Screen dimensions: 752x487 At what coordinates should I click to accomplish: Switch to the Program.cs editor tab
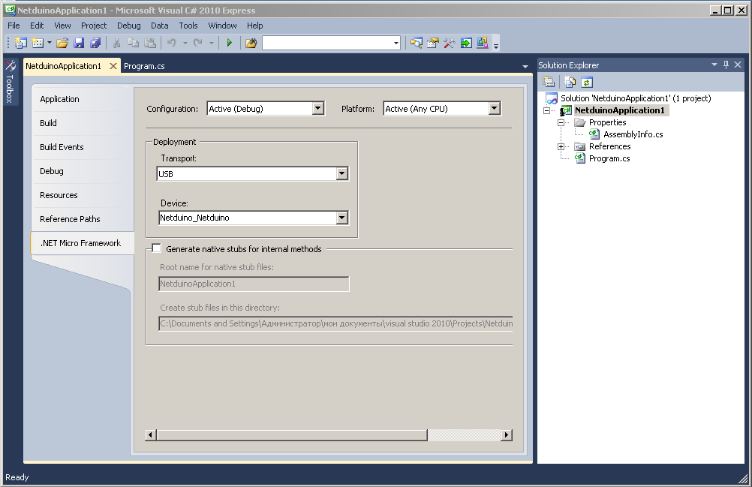tap(144, 66)
